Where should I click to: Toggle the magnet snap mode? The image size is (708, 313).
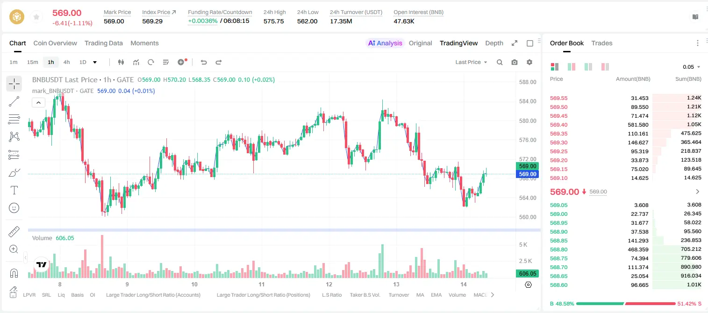point(14,273)
